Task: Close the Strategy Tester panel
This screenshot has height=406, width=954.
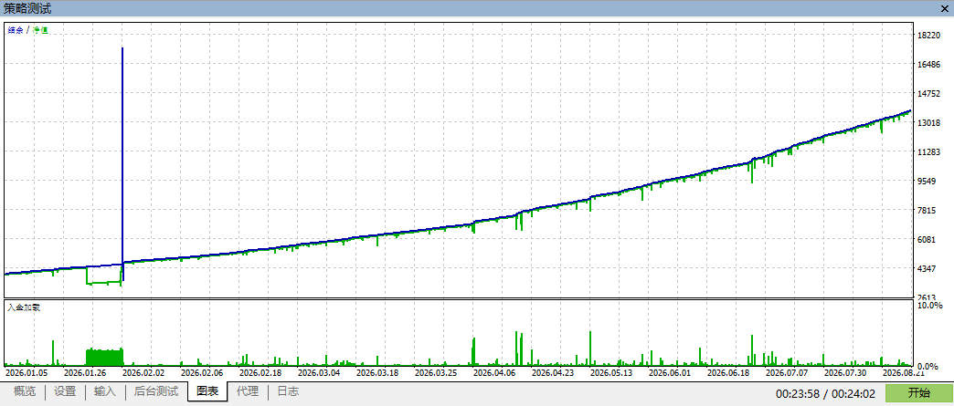Action: tap(944, 8)
